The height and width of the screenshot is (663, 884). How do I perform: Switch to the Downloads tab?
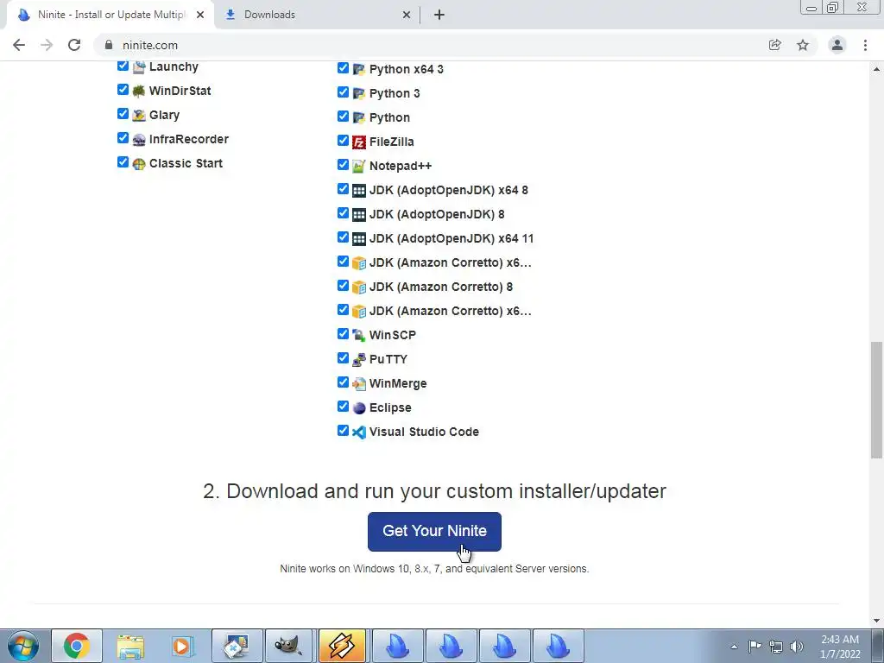point(318,16)
